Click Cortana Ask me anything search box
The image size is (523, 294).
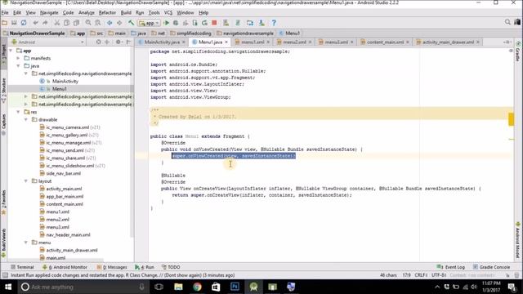click(x=83, y=287)
